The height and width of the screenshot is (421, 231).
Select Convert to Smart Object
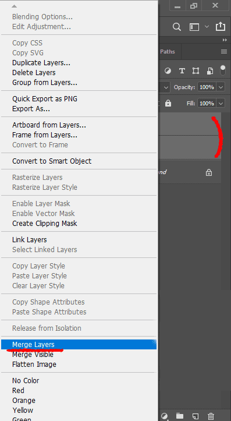pyautogui.click(x=52, y=161)
